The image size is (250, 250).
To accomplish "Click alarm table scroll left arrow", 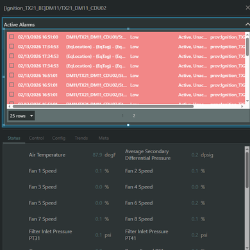I will pos(9,106).
